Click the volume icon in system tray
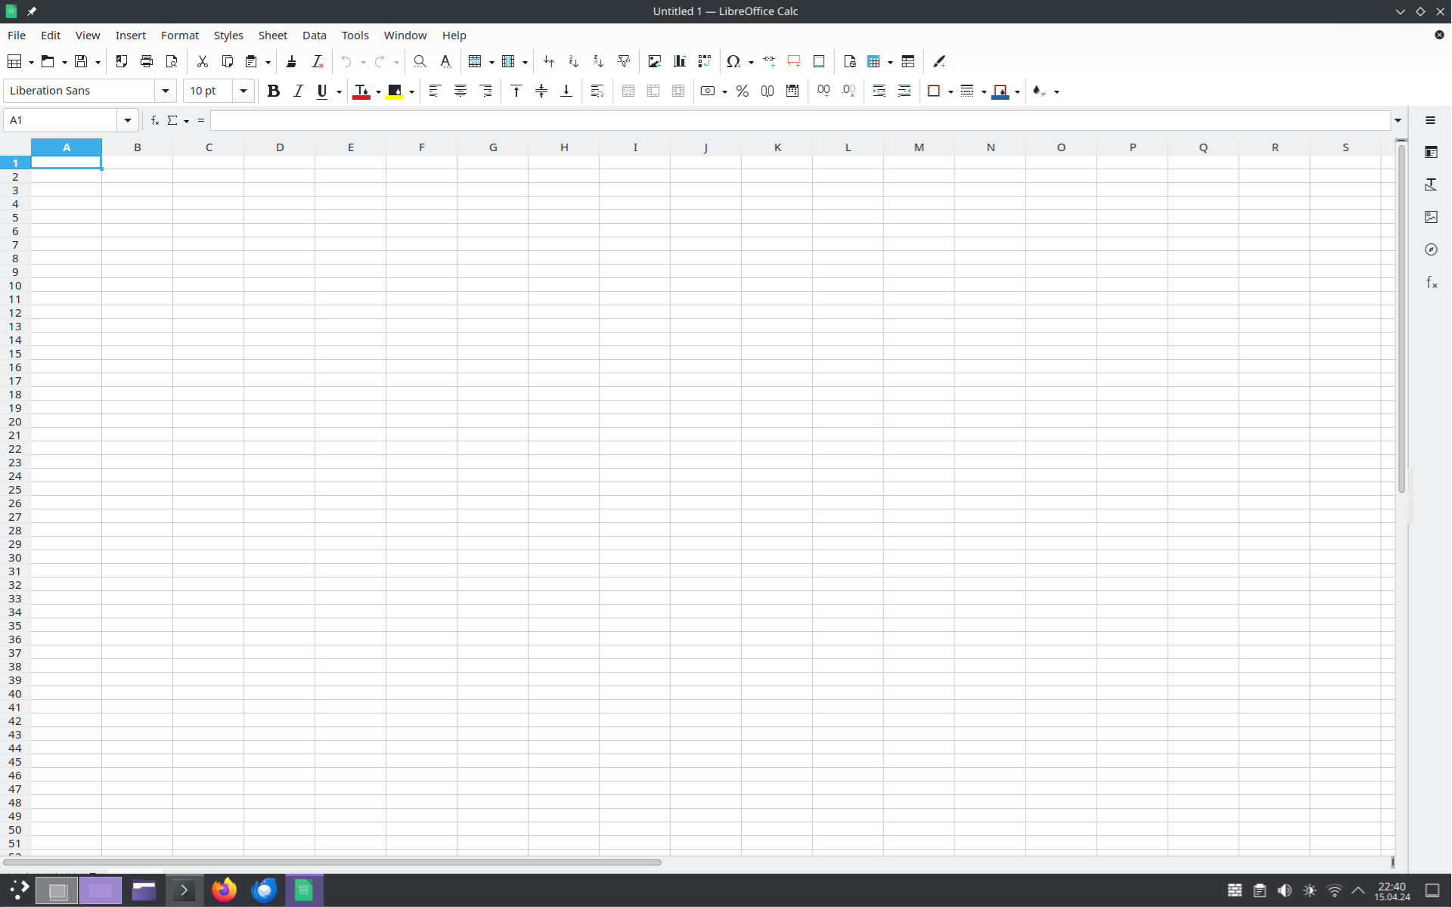1452x907 pixels. 1284,890
